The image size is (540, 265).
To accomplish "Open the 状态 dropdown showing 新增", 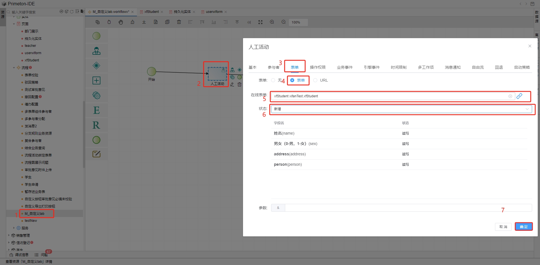I will tap(401, 109).
